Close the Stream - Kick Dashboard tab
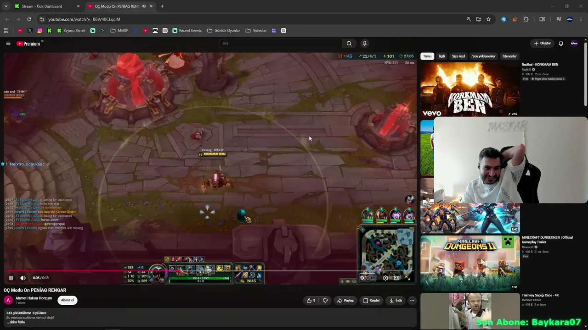The image size is (588, 330). (78, 6)
